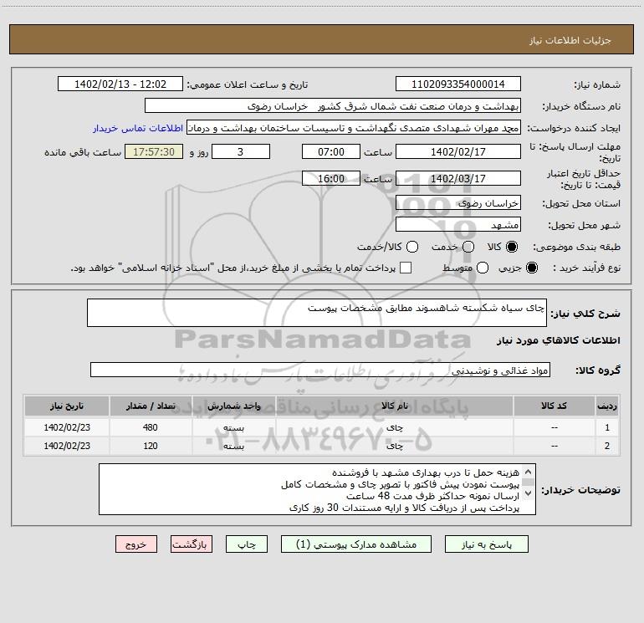
Task: Click the 16:00 time field
Action: point(331,178)
